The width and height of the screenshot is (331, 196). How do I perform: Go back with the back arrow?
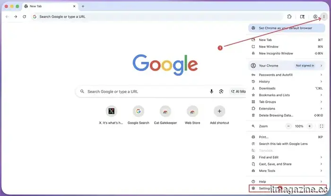tap(7, 17)
